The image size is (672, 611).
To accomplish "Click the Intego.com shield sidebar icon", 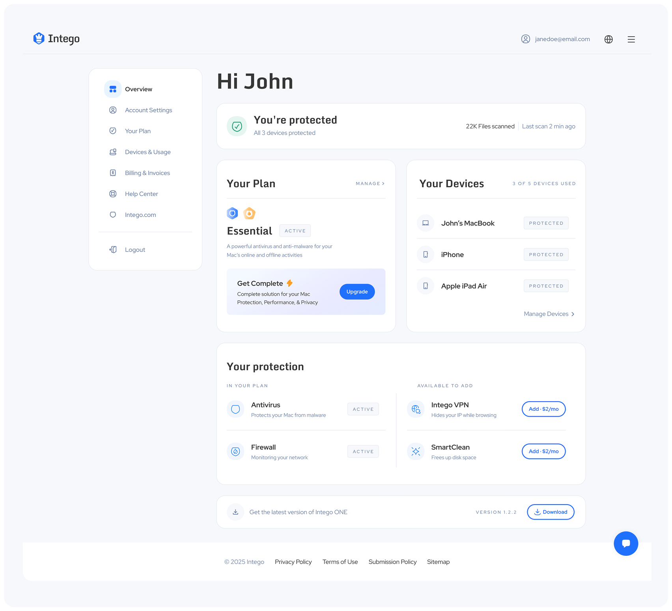I will [x=113, y=214].
